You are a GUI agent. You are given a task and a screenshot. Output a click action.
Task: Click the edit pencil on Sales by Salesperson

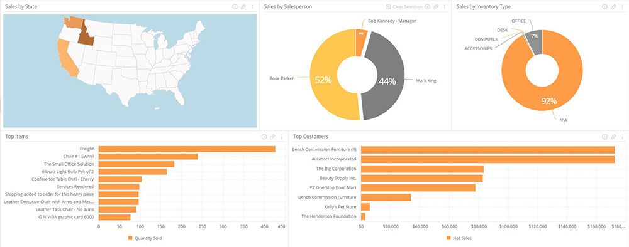436,7
